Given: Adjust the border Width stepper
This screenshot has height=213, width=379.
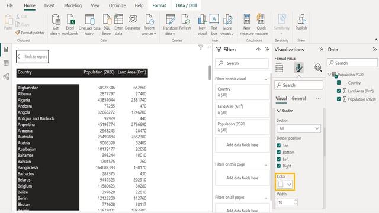Looking at the screenshot, I should point(296,202).
